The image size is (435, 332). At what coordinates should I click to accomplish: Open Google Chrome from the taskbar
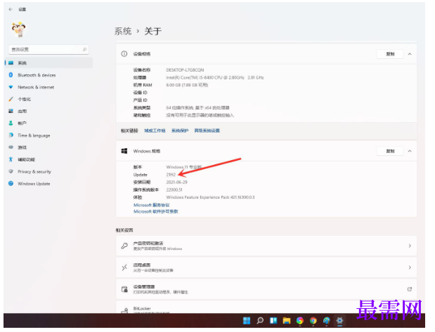313,321
